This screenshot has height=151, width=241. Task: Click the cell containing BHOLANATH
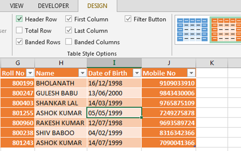click(x=61, y=83)
